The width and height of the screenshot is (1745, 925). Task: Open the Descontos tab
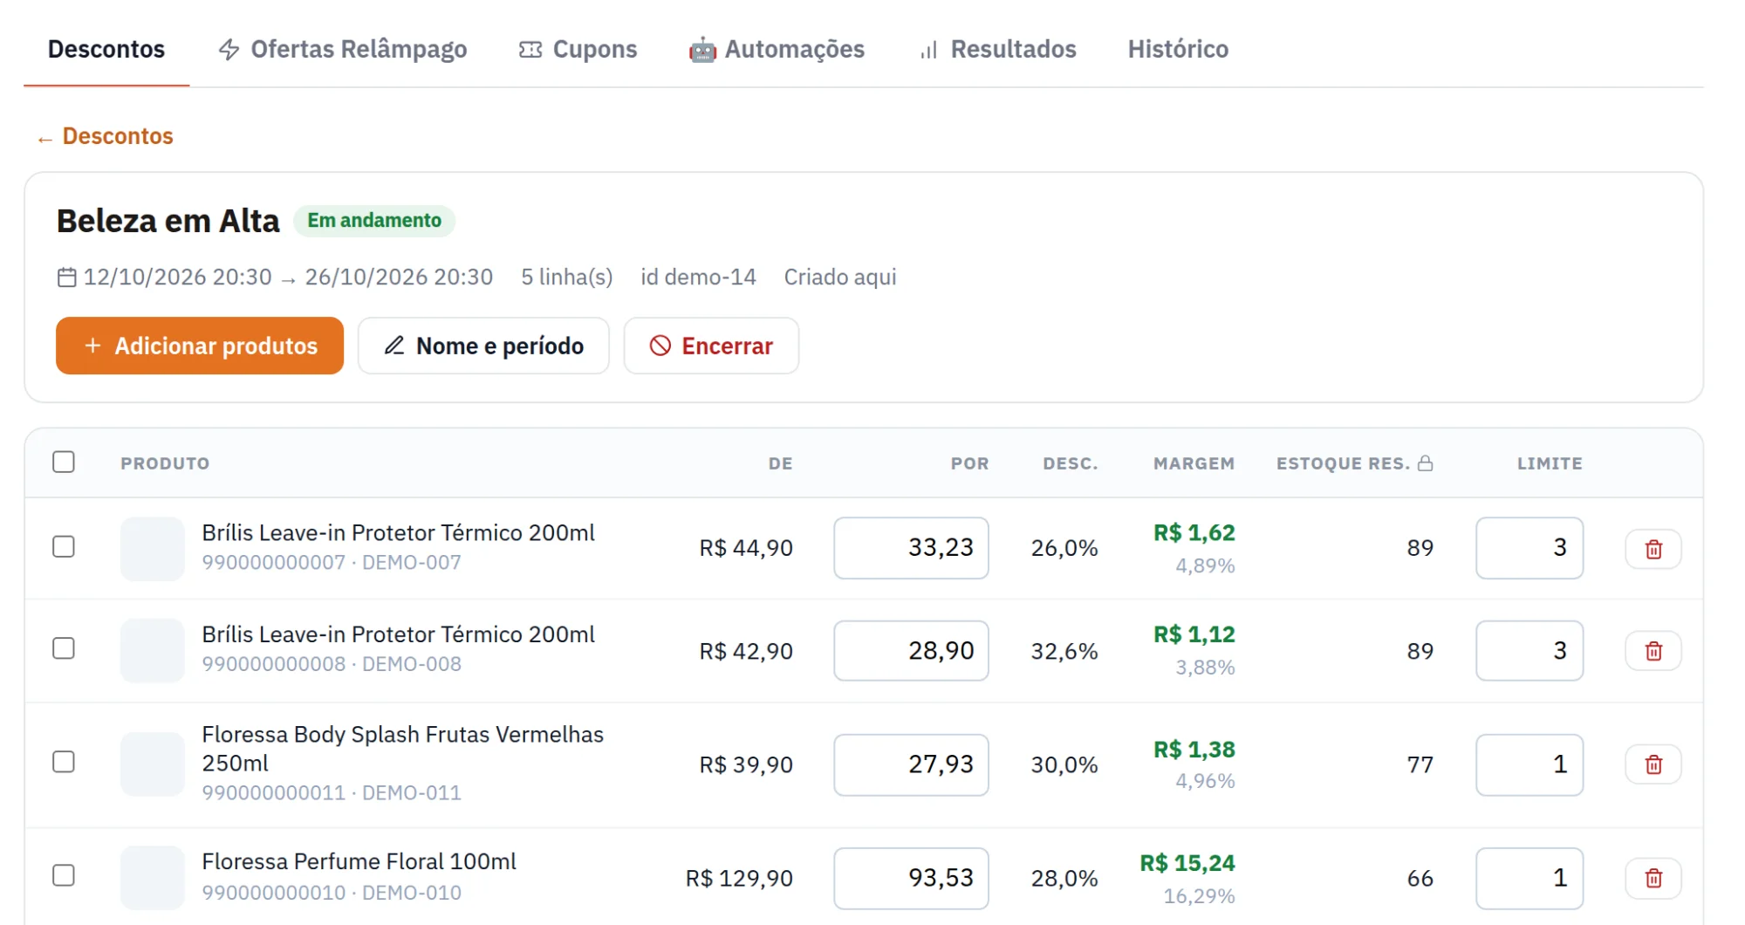tap(106, 49)
